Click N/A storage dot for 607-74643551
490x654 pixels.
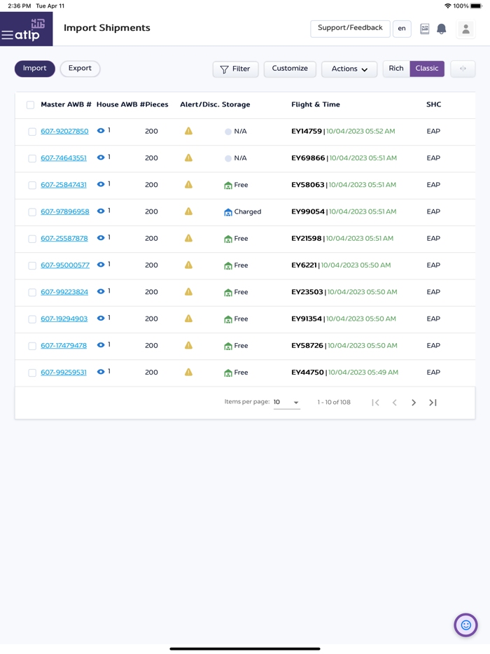coord(228,158)
